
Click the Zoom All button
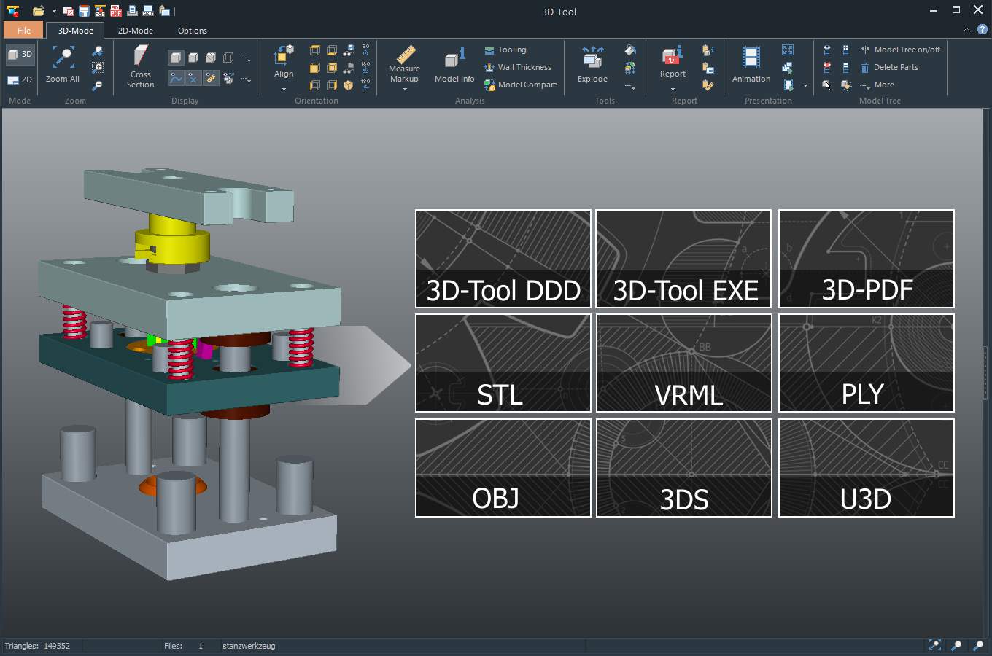[x=61, y=66]
